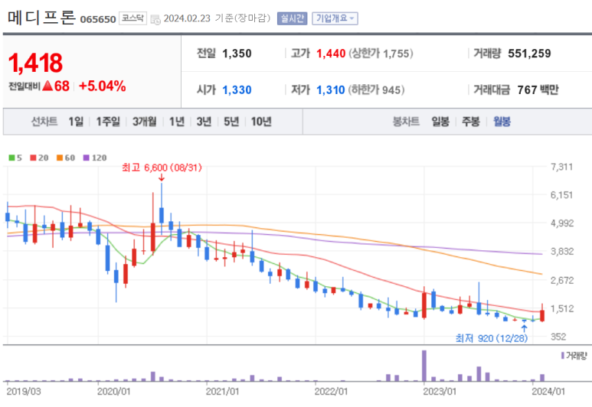Open the 기업개요 dropdown
The width and height of the screenshot is (592, 407).
click(x=335, y=18)
